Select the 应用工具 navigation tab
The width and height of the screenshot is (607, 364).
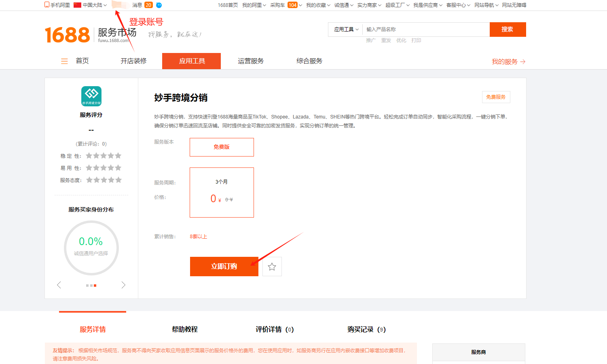[x=192, y=61]
